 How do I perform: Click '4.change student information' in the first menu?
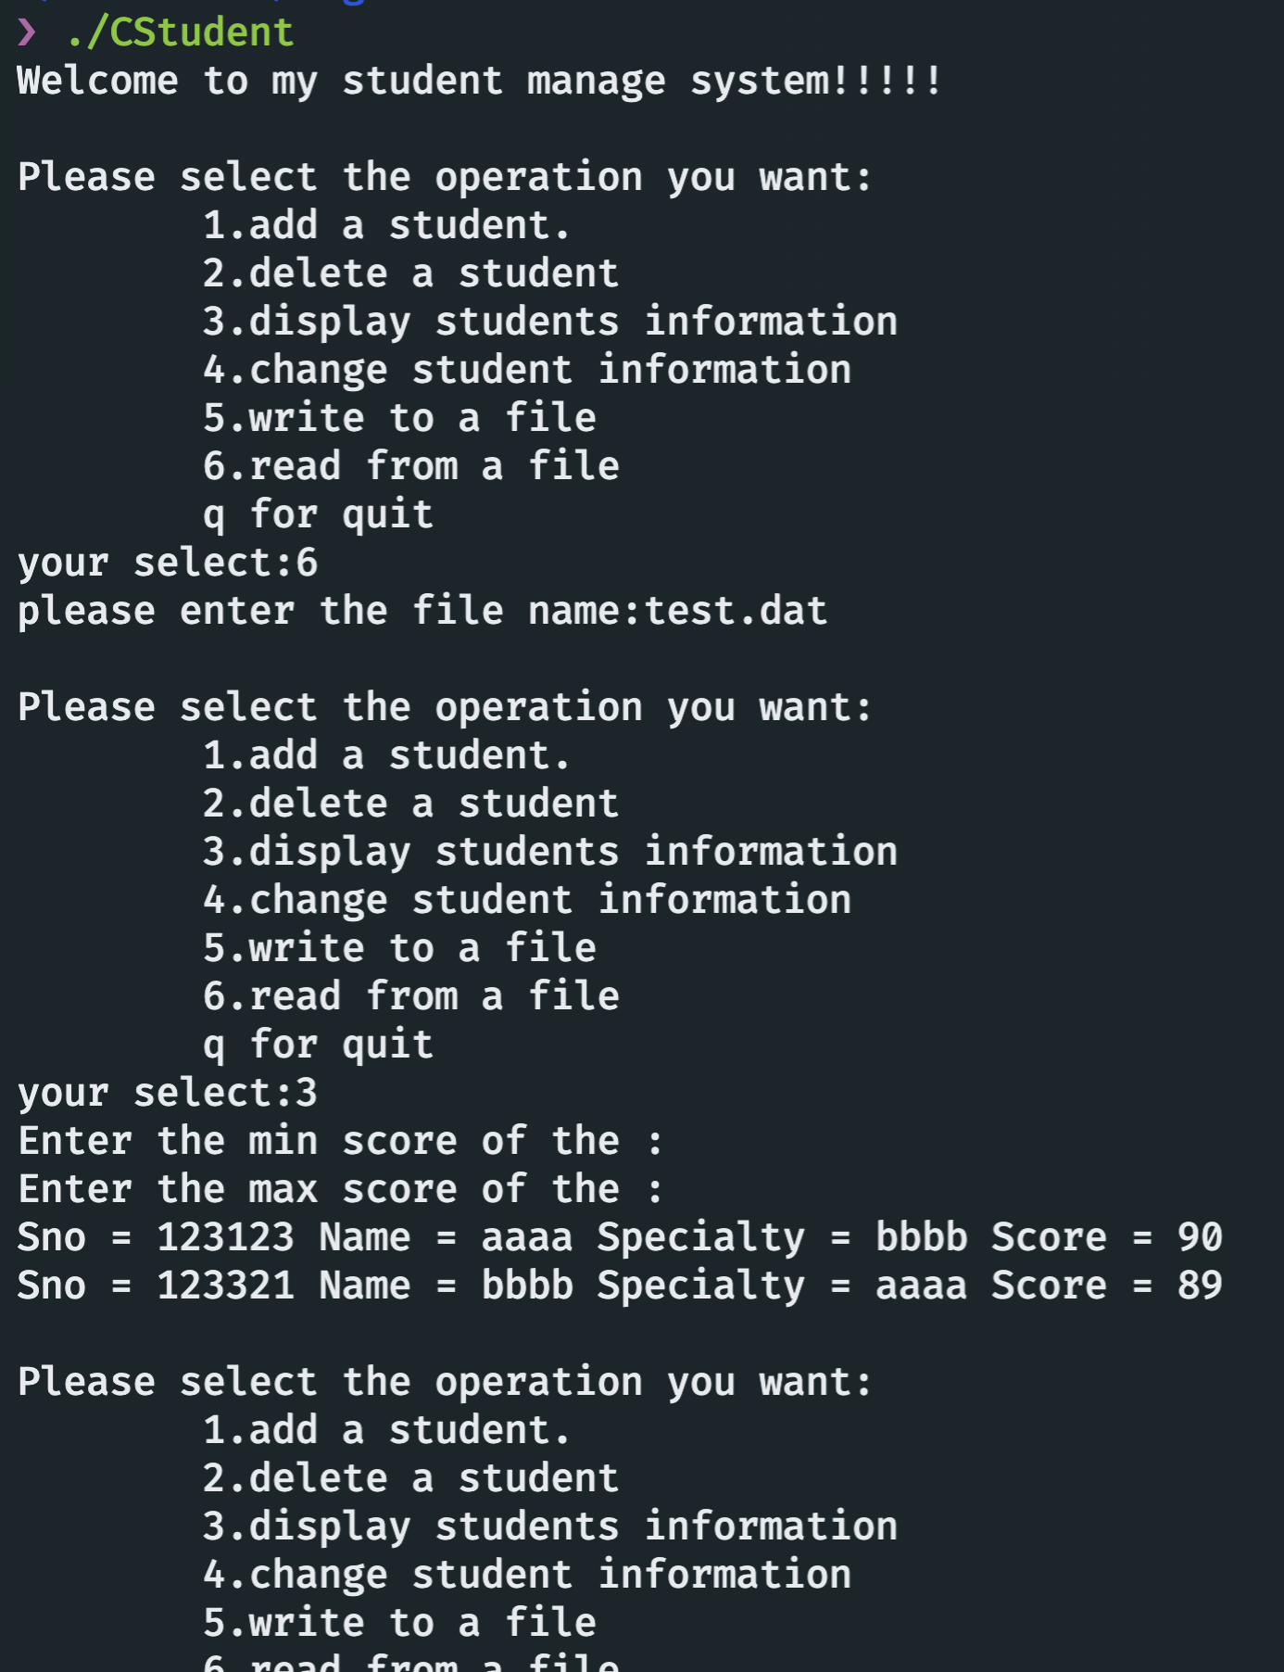pos(526,370)
